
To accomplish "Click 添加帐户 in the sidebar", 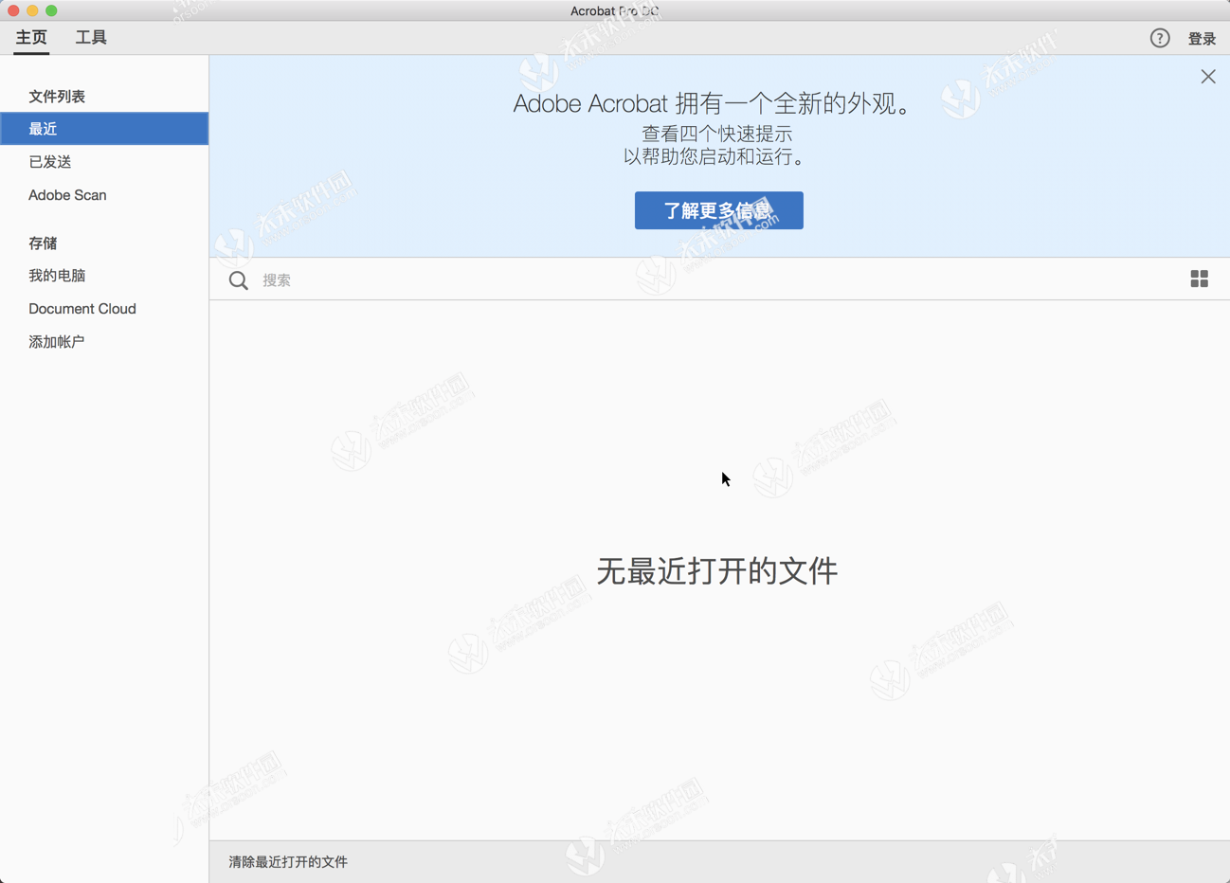I will pos(57,342).
